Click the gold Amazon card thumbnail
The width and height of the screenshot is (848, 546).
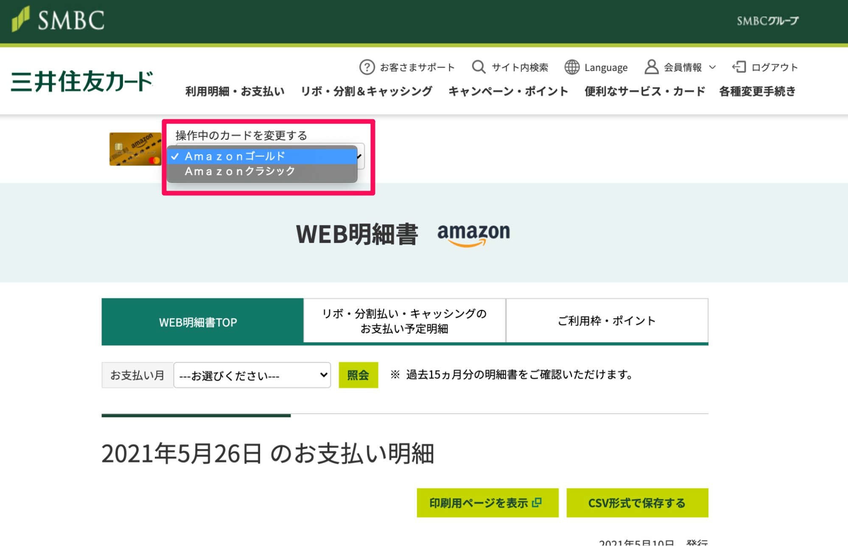click(135, 149)
